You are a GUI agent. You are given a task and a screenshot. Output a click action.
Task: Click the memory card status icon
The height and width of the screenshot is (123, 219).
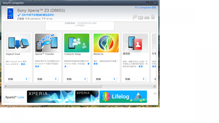click(x=153, y=17)
